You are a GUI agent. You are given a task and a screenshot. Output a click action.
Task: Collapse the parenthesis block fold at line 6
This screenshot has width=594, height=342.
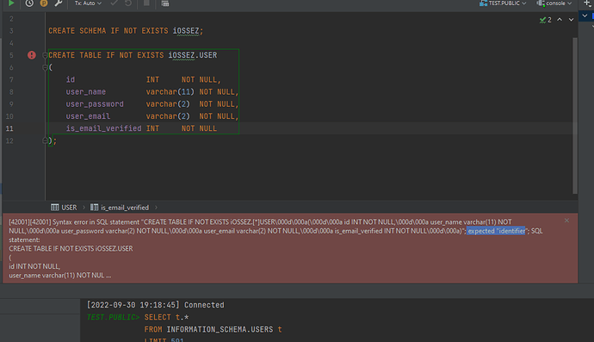[x=45, y=67]
